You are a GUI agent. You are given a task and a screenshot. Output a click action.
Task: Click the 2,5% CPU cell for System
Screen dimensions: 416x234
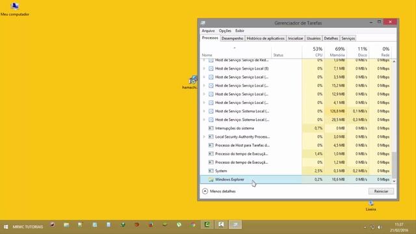point(313,171)
